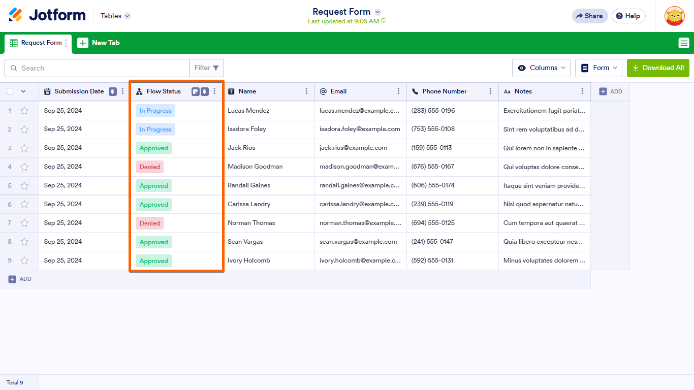The width and height of the screenshot is (694, 390).
Task: Open Notes column options menu
Action: (x=582, y=91)
